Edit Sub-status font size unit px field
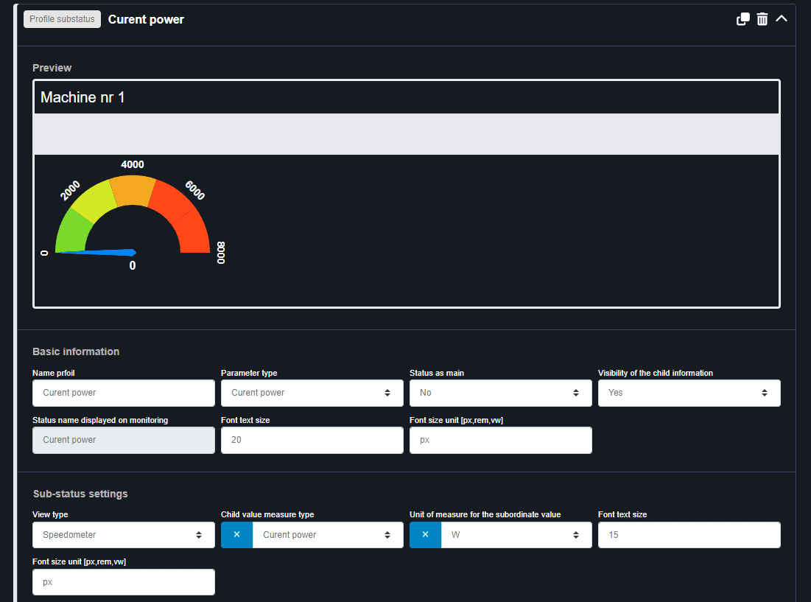The width and height of the screenshot is (811, 602). click(124, 582)
